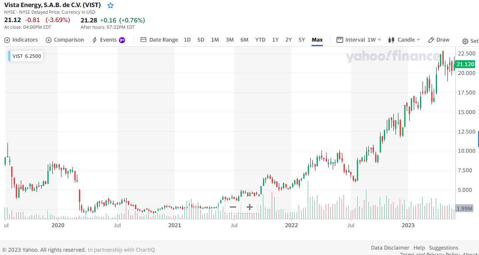Click the 2023 x-axis label
Image resolution: width=479 pixels, height=255 pixels.
point(408,225)
